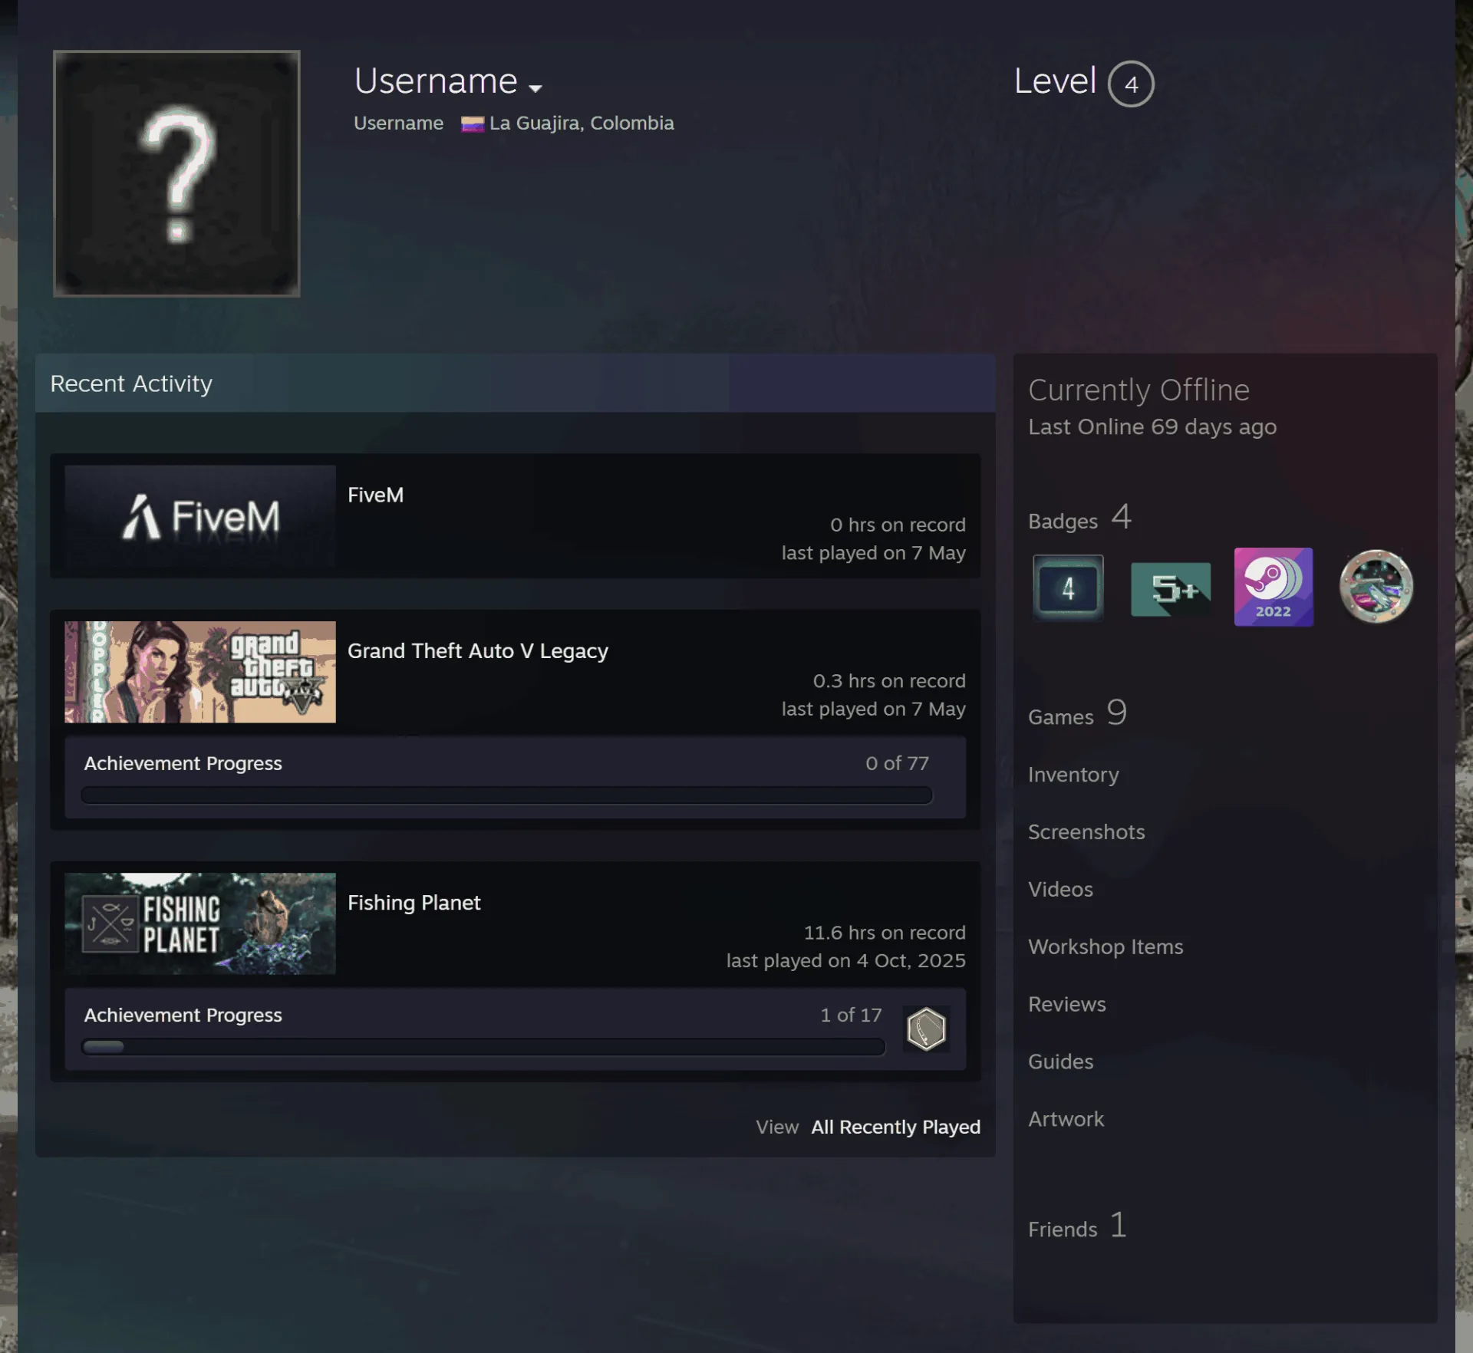
Task: Open the profile avatar question mark image
Action: (176, 173)
